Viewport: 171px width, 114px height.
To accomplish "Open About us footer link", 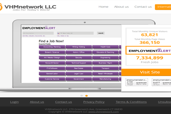I will pos(37,102).
